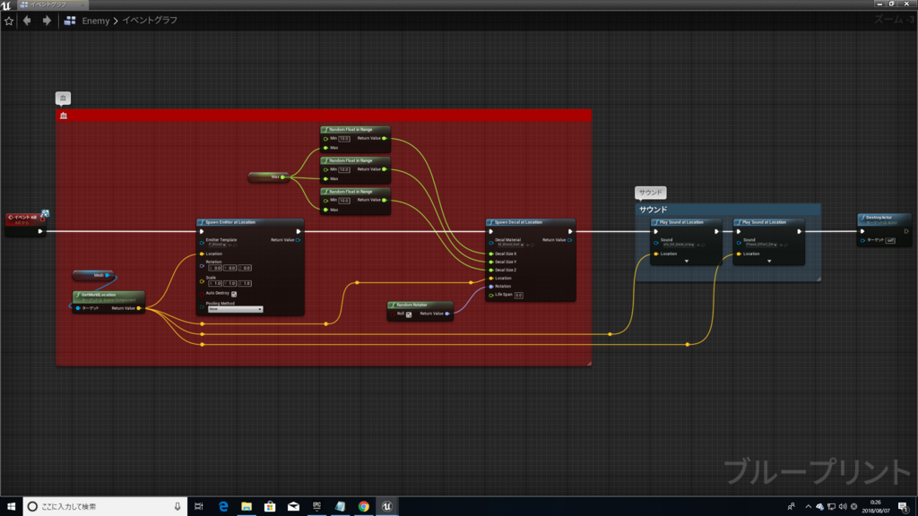Click the GetWorldLocation ターゲット input pin
918x516 pixels.
78,308
